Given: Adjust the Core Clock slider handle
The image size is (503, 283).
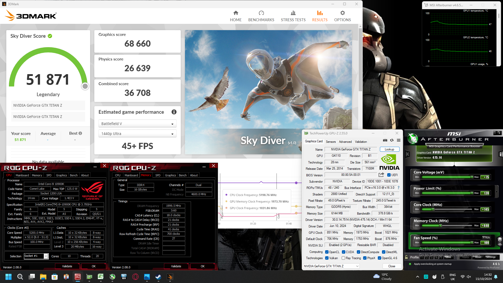Looking at the screenshot, I should pyautogui.click(x=433, y=209).
